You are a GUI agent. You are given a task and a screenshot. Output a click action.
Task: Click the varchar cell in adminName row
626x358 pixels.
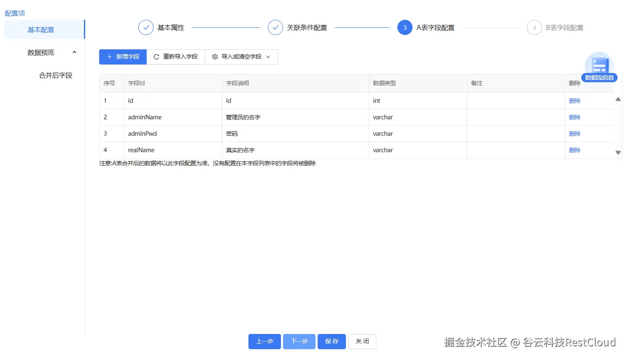(x=418, y=117)
